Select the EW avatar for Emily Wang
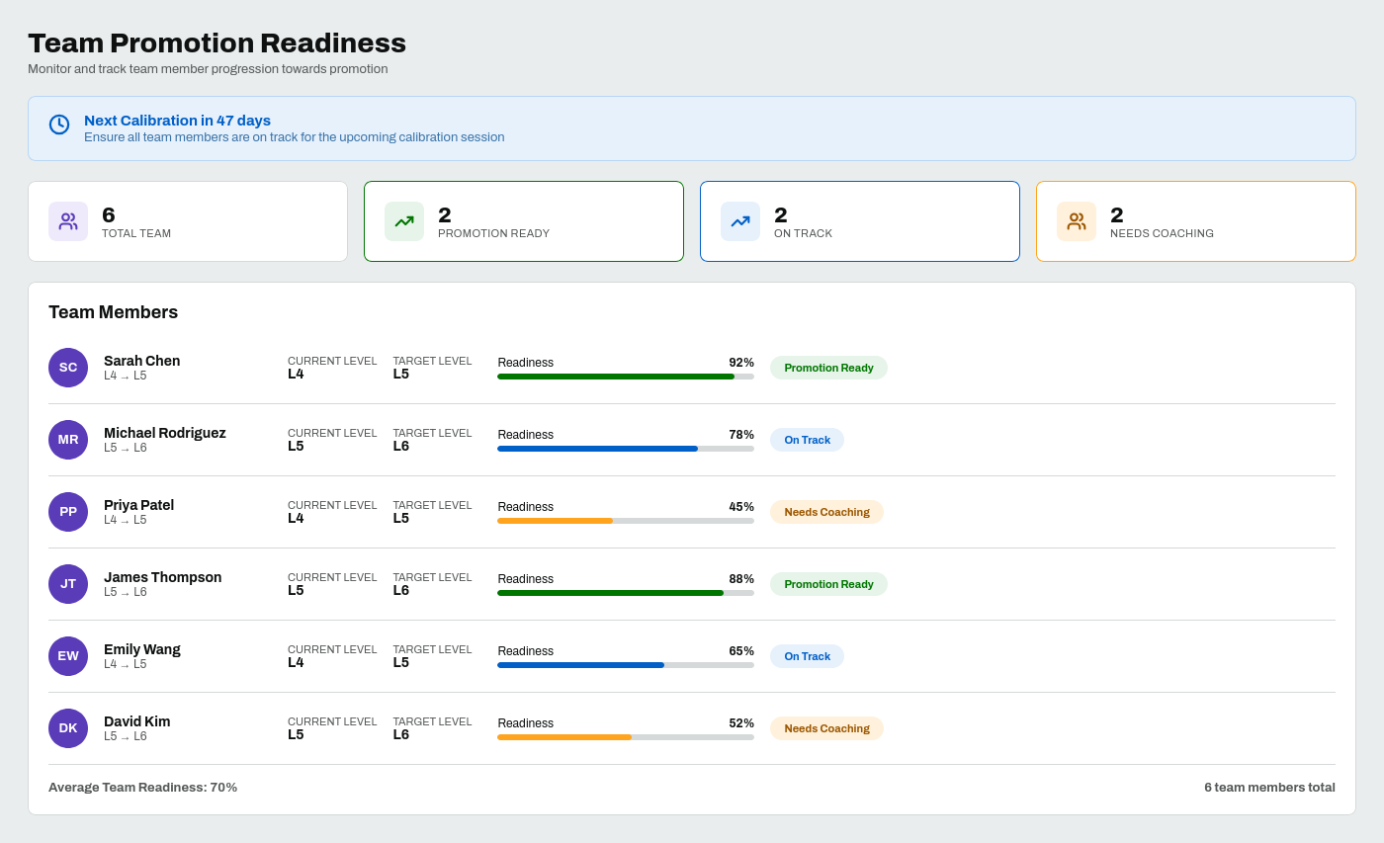The image size is (1384, 843). (68, 656)
